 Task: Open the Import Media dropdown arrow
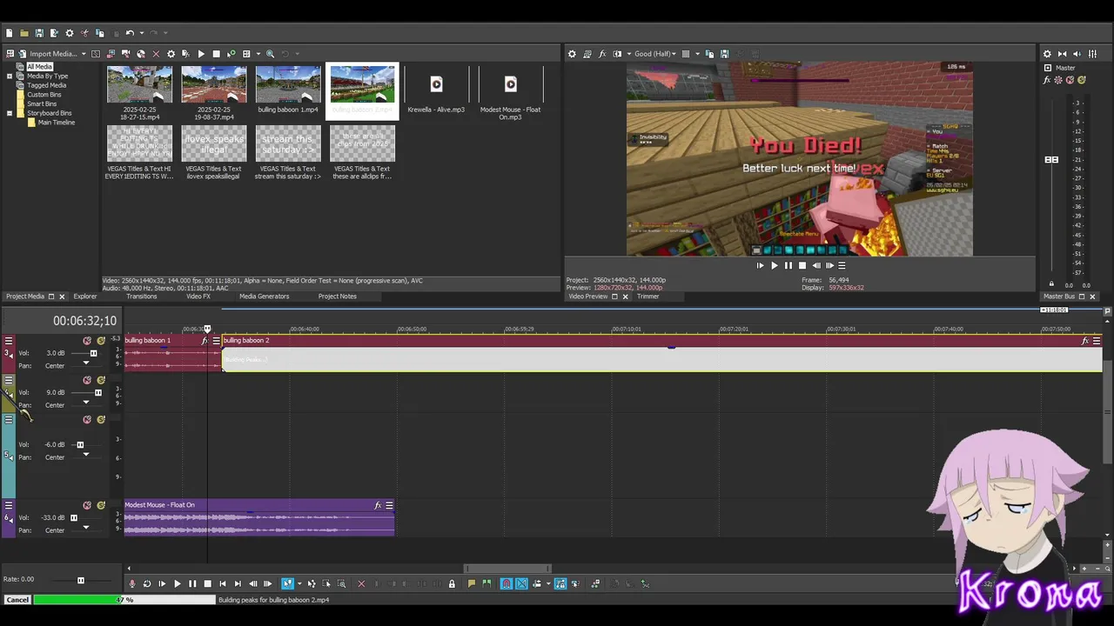(x=84, y=54)
